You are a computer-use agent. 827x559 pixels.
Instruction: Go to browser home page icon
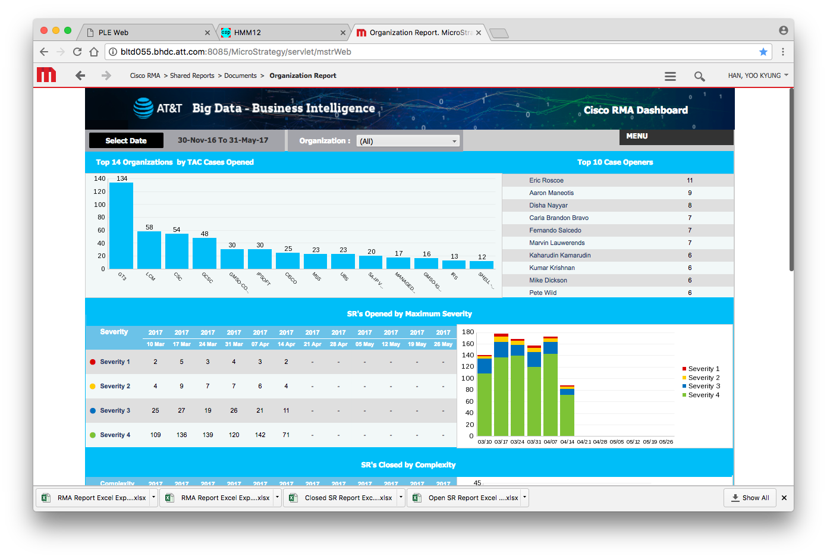coord(94,52)
